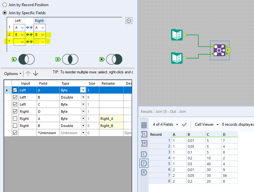Open the Left field B dropdown
Viewport: 254px width, 192px height.
22,35
